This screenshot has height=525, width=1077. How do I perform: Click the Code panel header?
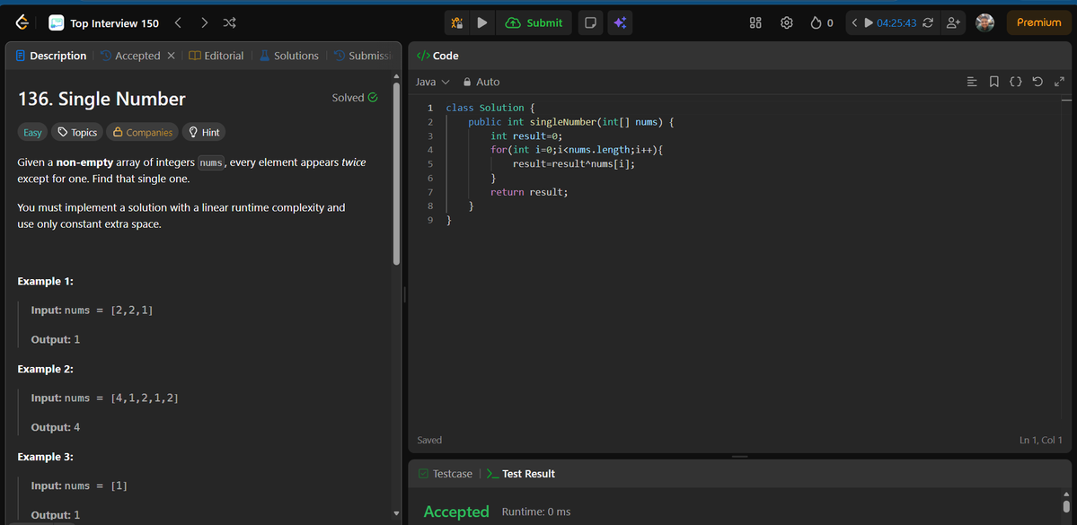[x=438, y=56]
